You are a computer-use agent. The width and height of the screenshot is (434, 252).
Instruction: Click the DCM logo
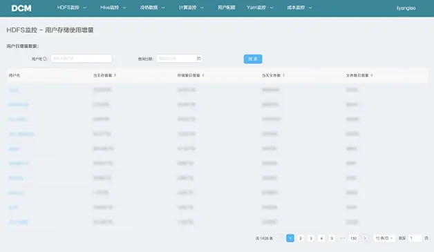tap(21, 8)
